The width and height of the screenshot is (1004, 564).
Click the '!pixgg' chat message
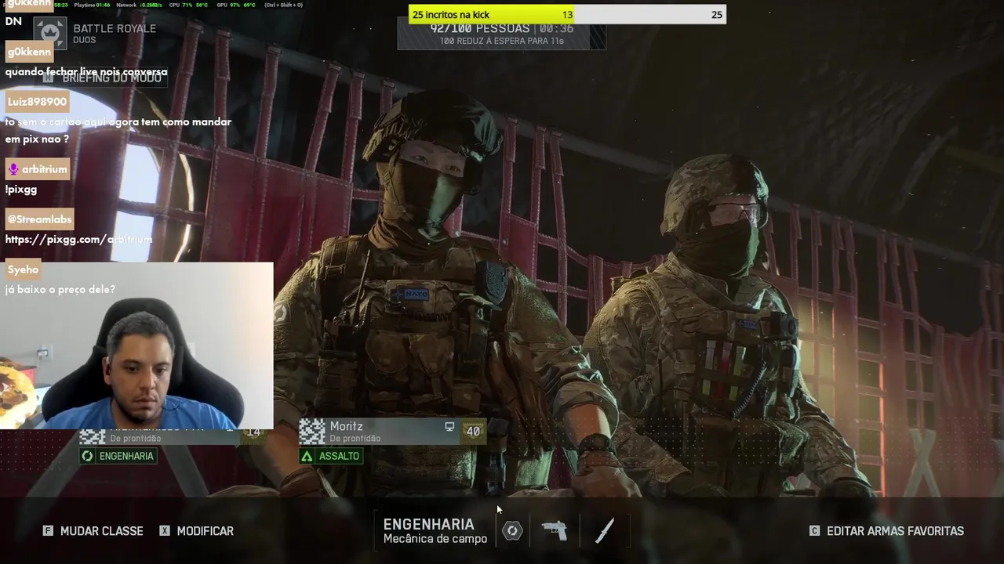(x=21, y=189)
